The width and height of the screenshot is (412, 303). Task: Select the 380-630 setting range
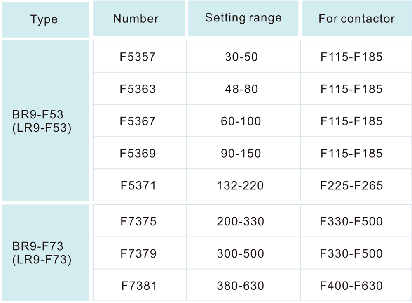coord(241,285)
